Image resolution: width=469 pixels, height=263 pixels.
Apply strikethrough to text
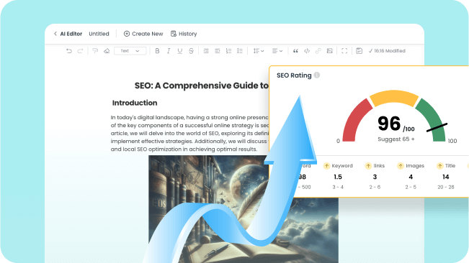[x=191, y=51]
